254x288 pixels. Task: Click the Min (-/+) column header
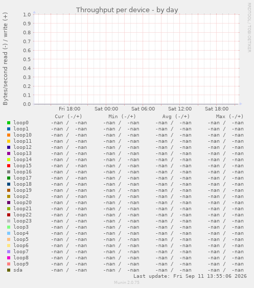[x=122, y=117]
